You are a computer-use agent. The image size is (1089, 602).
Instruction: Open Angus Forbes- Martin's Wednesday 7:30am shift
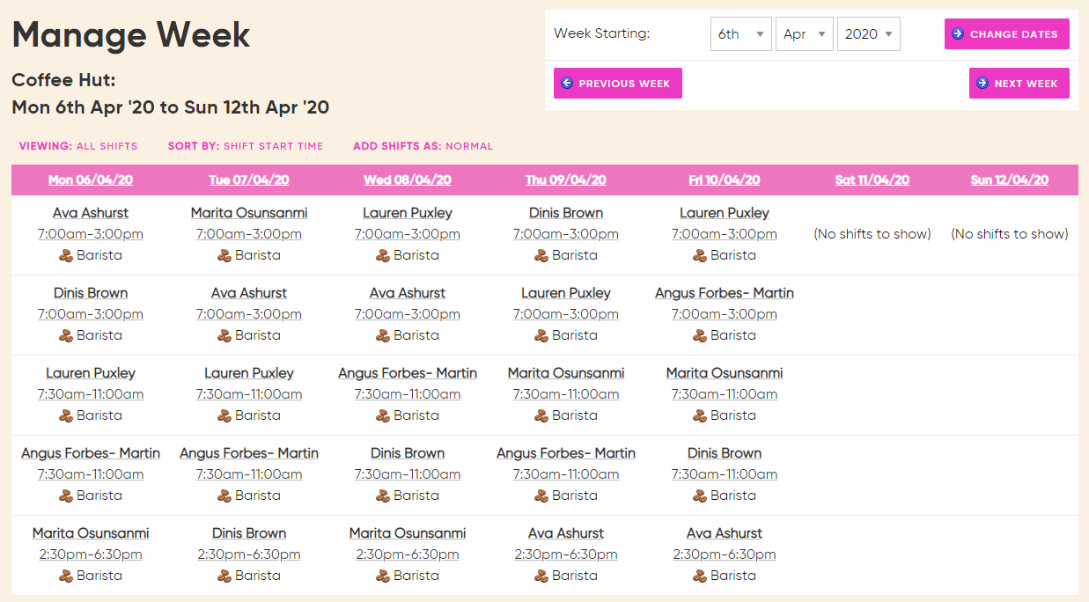(407, 372)
